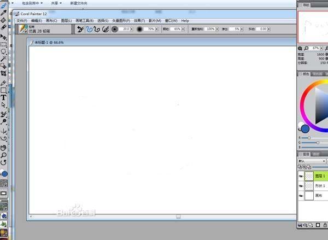
Task: Toggle visibility of 画布 canvas layer
Action: pos(301,195)
